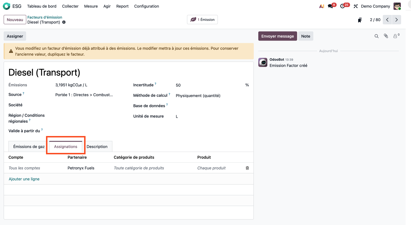Go to the next record arrow
The image size is (411, 225).
(397, 20)
